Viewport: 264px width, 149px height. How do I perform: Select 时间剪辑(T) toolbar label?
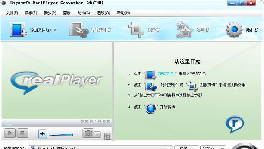pos(101,30)
